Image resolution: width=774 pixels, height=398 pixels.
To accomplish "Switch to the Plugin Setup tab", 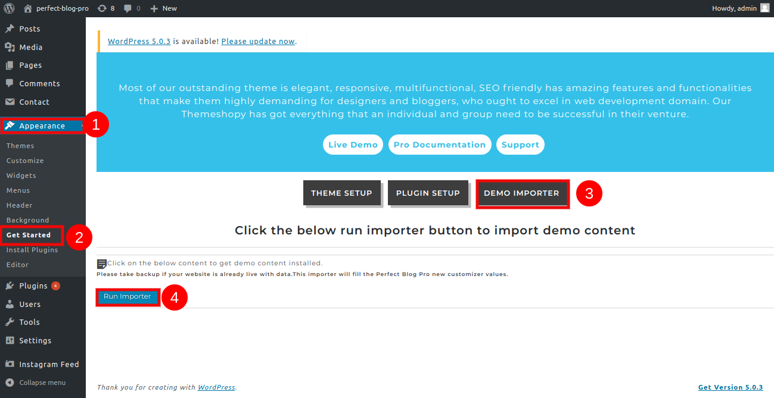I will [x=428, y=193].
